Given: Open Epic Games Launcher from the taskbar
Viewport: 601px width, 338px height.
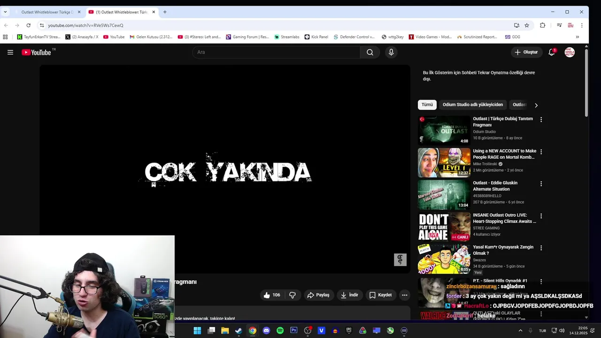Looking at the screenshot, I should [x=349, y=330].
